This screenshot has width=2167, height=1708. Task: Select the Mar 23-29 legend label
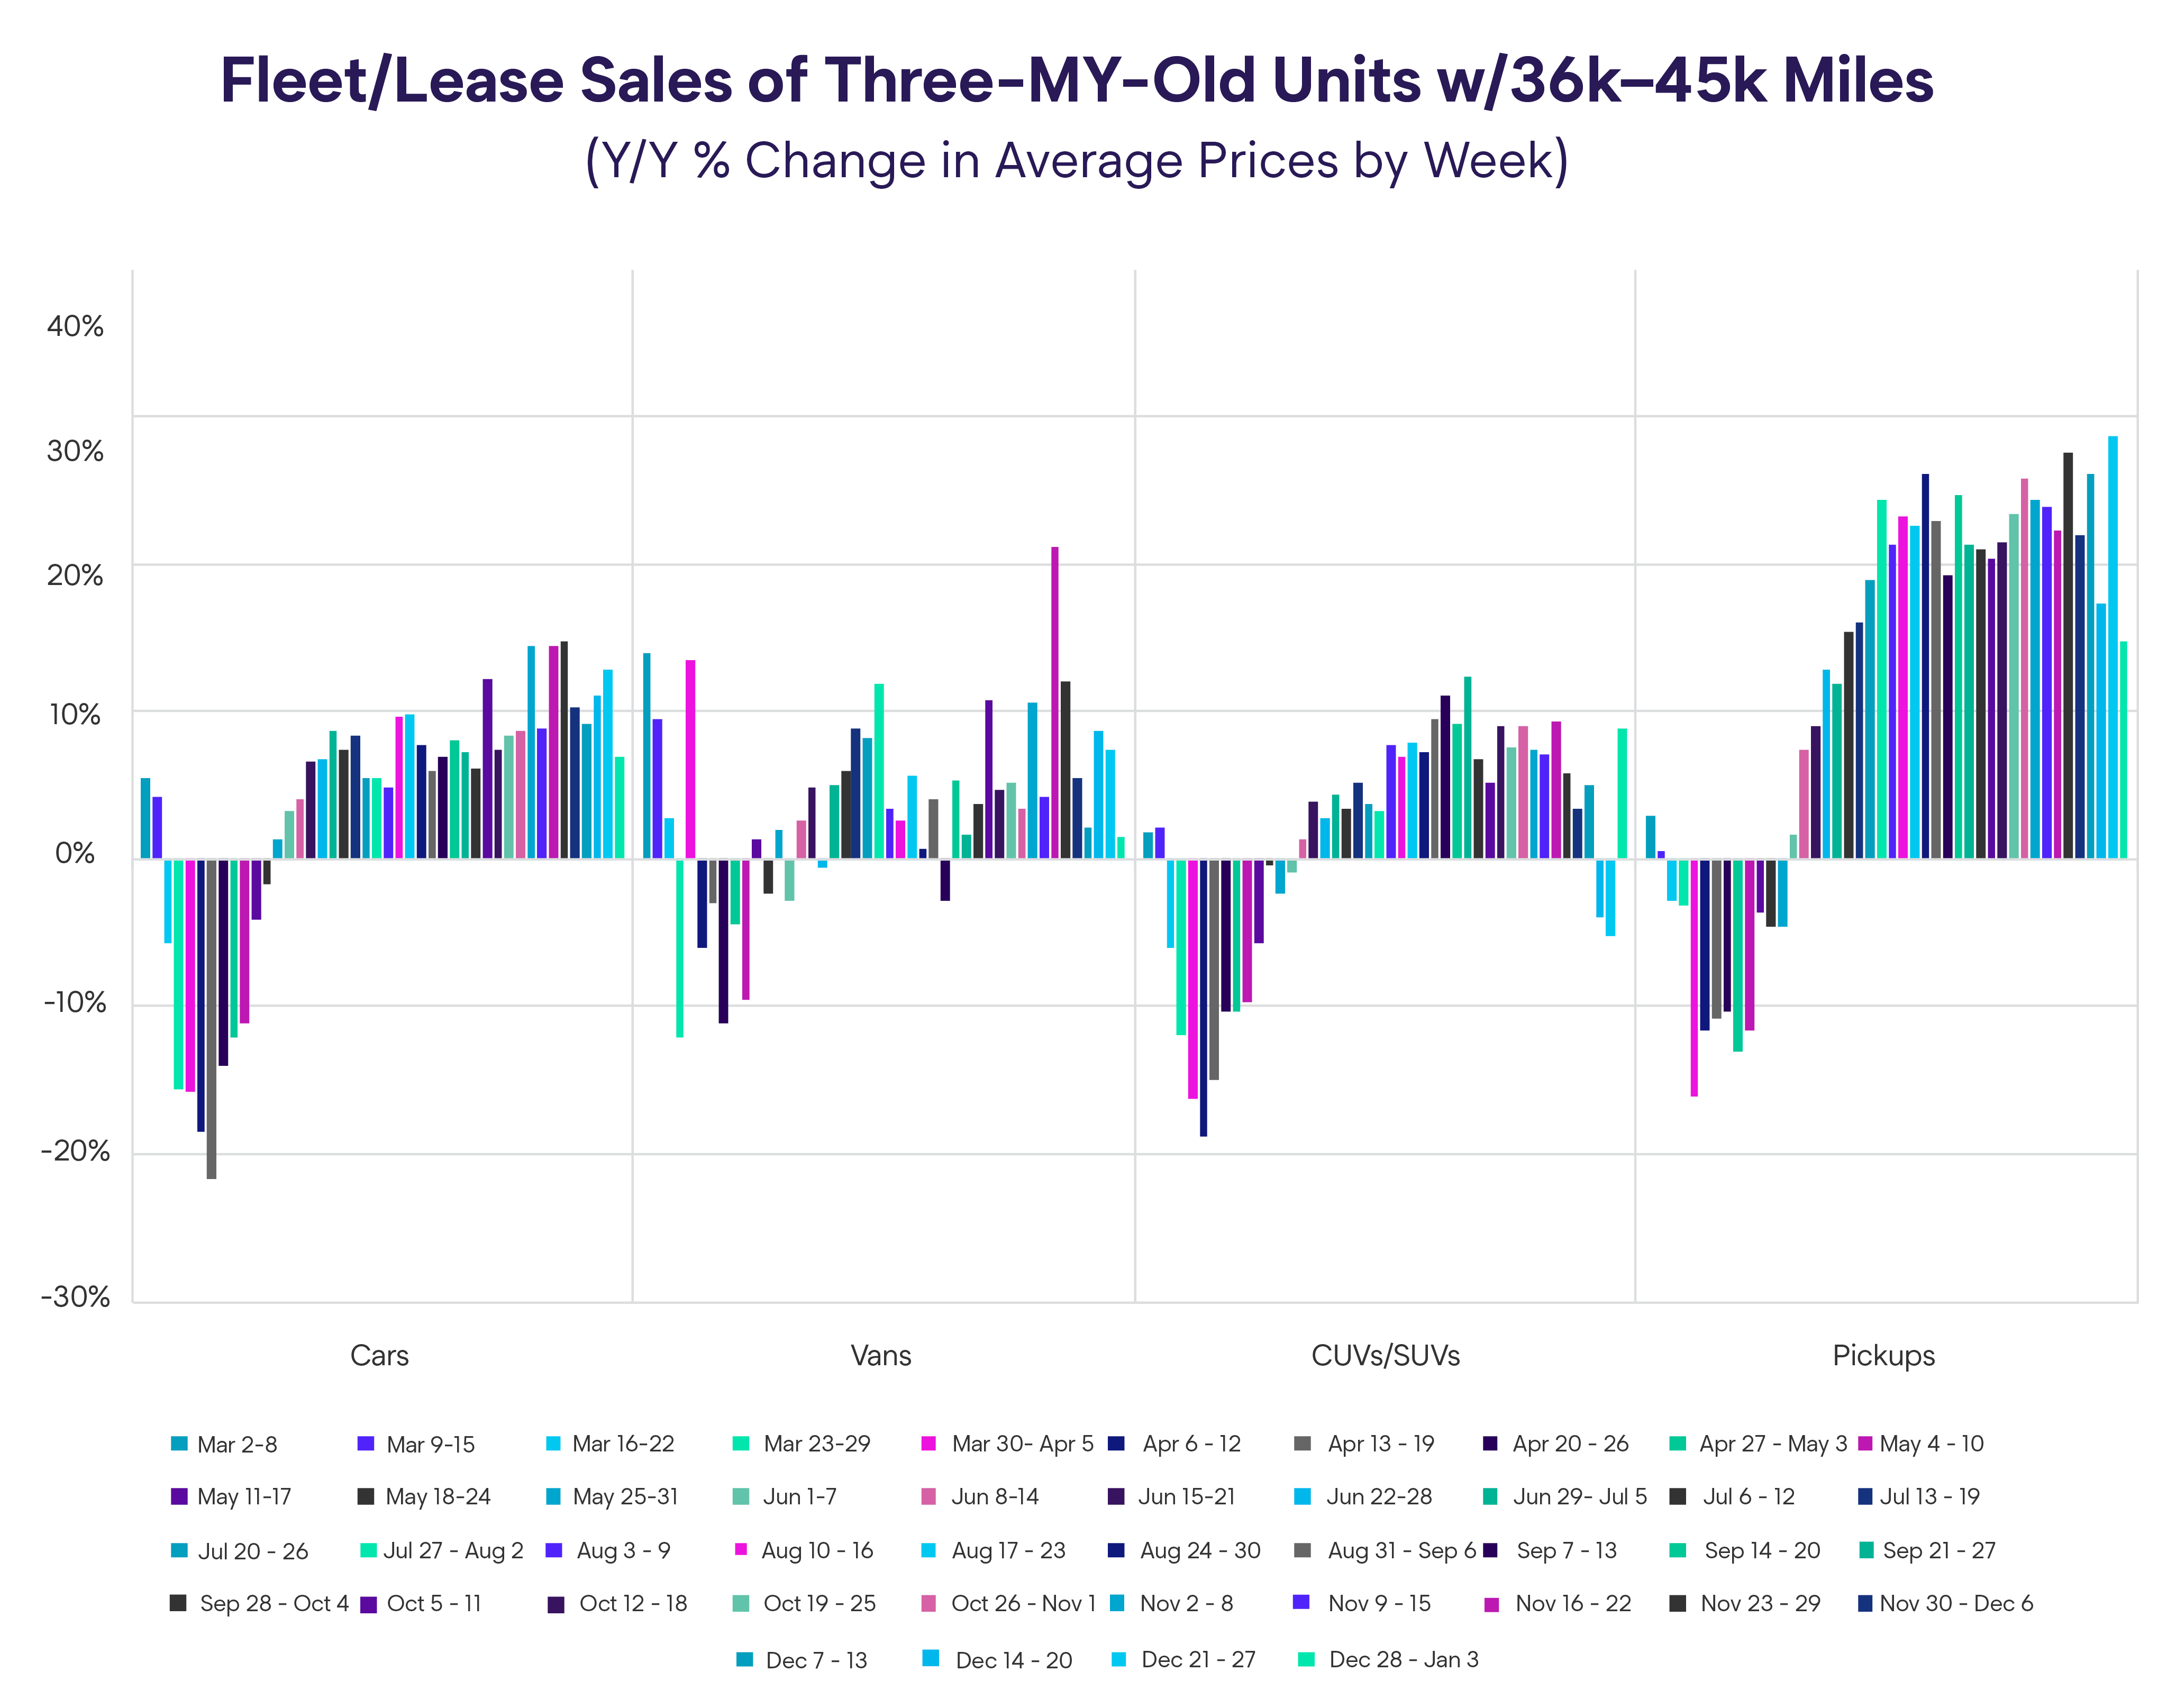(x=816, y=1444)
